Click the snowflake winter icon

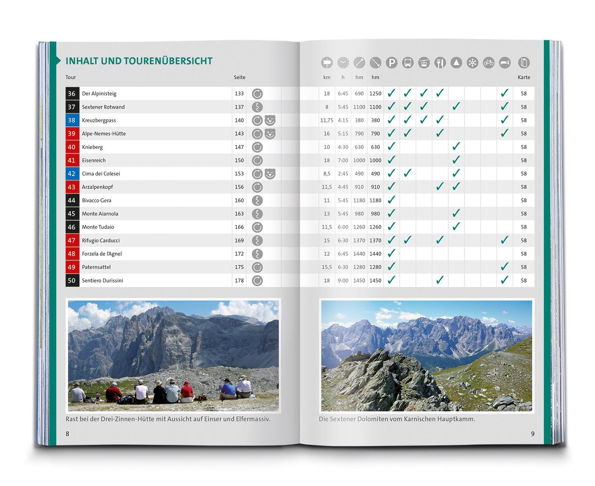coord(472,63)
